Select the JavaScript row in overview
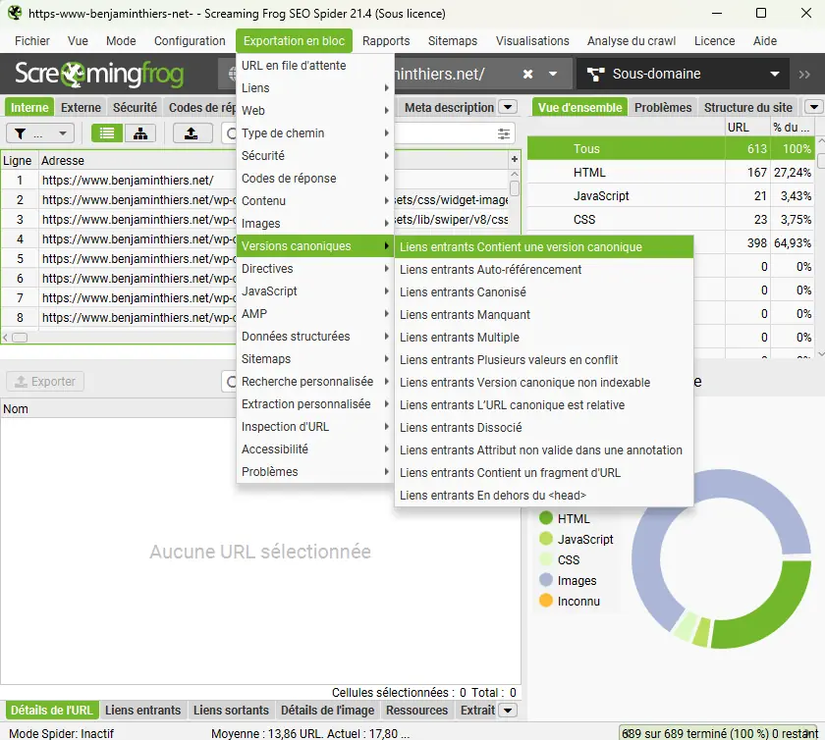The width and height of the screenshot is (825, 740). point(601,196)
